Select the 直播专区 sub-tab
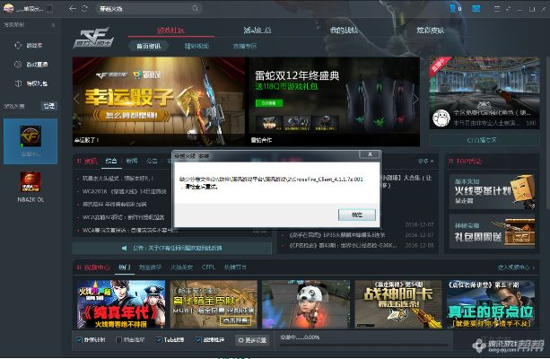This screenshot has width=550, height=359. pos(245,46)
